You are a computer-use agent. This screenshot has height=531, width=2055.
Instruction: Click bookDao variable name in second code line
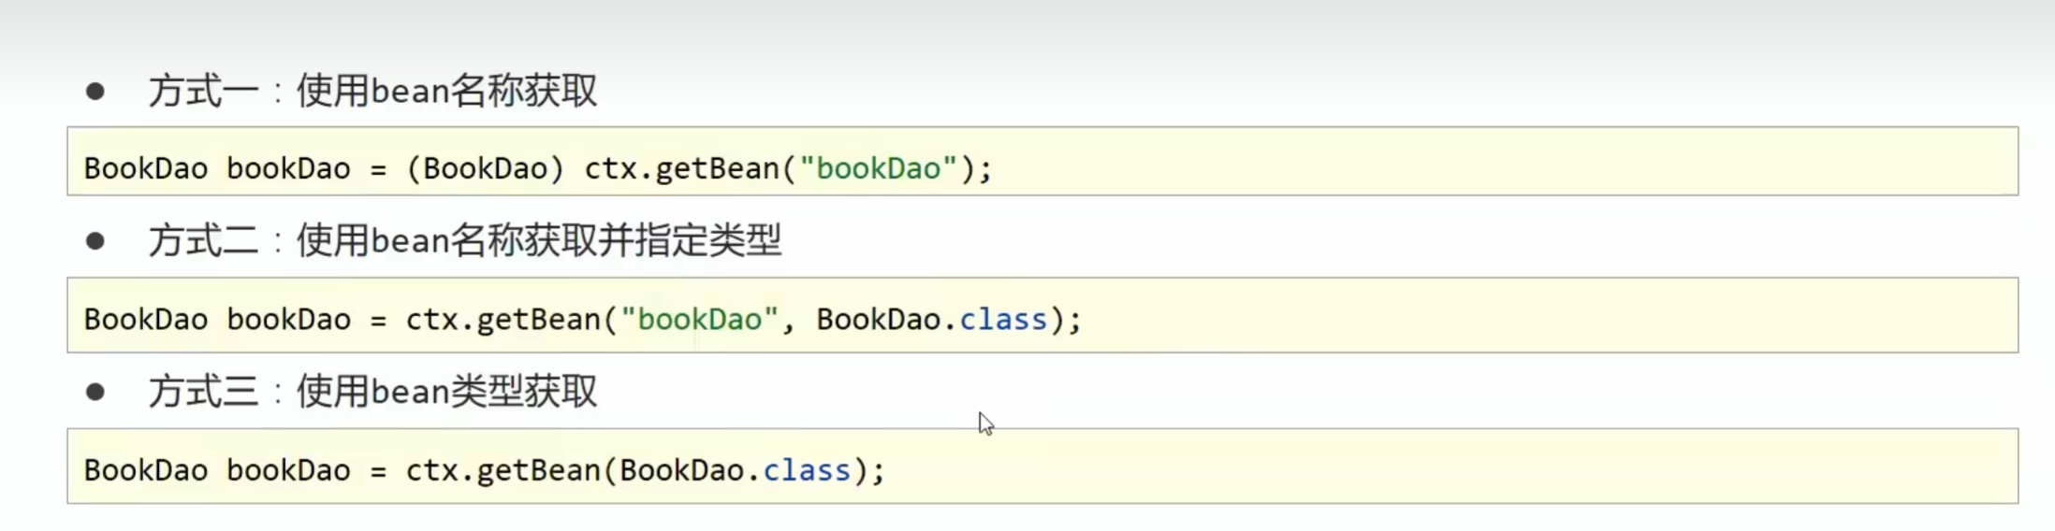click(288, 320)
